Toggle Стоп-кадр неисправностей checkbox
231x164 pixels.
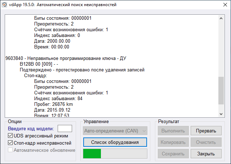pos(10,143)
